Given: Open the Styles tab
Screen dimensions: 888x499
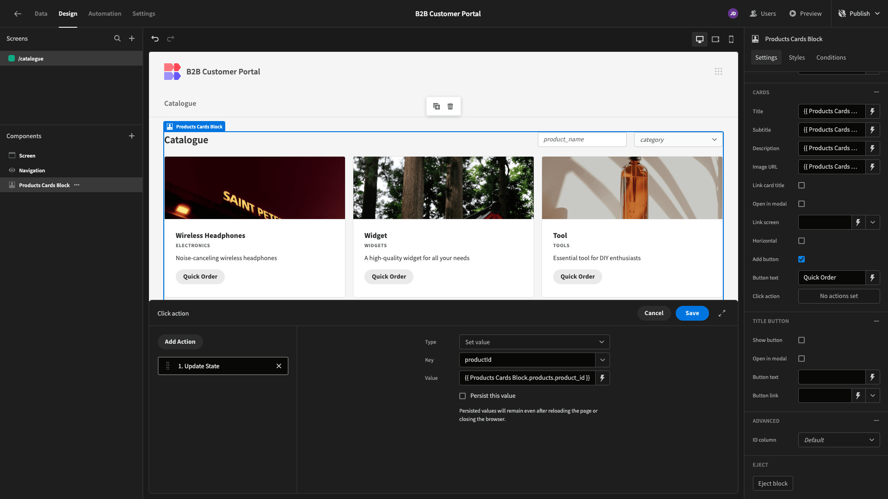Looking at the screenshot, I should (796, 57).
